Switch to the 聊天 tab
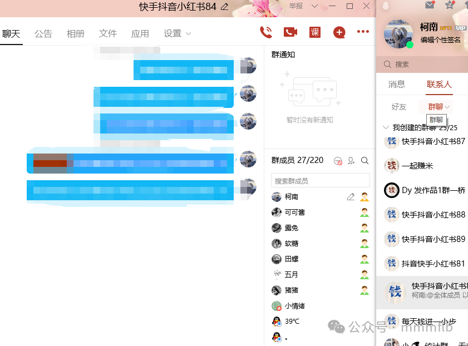 click(x=11, y=34)
